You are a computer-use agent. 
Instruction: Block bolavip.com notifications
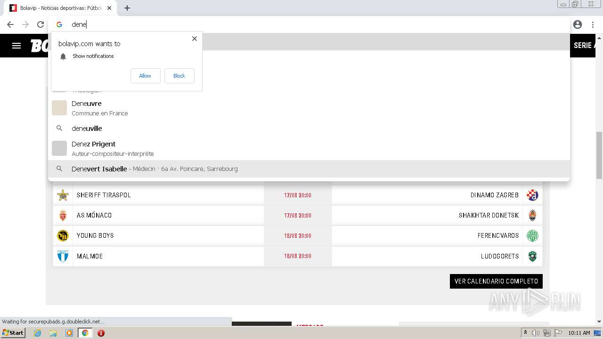point(179,76)
